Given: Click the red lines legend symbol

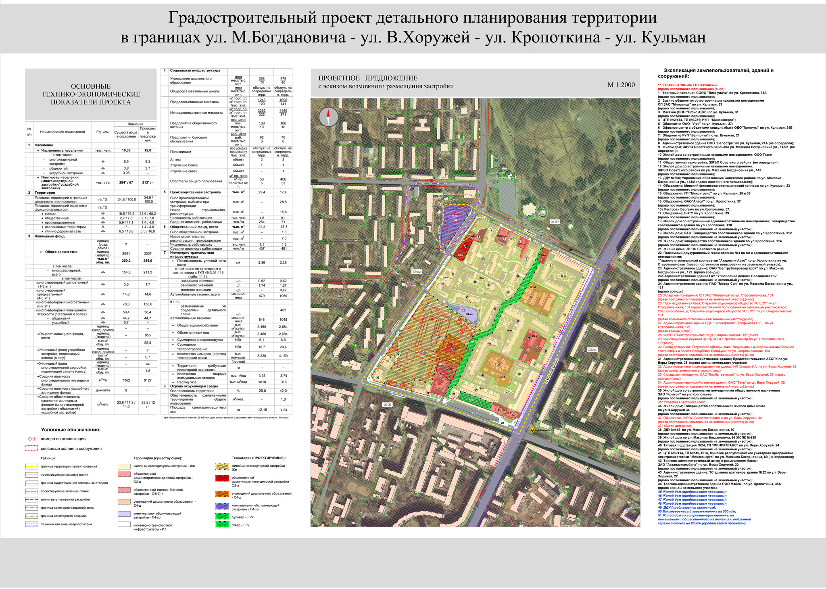Looking at the screenshot, I should pos(31,475).
